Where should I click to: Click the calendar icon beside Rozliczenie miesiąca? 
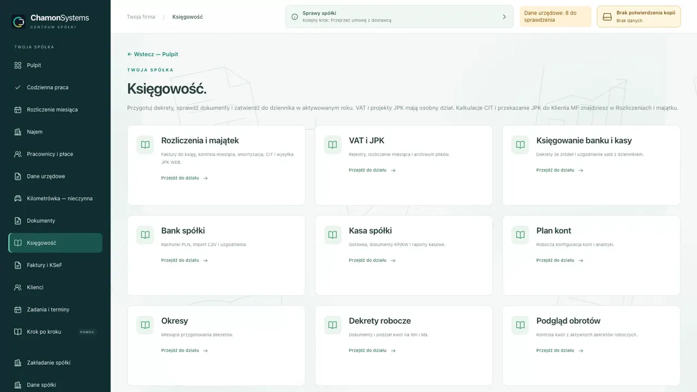tap(17, 109)
